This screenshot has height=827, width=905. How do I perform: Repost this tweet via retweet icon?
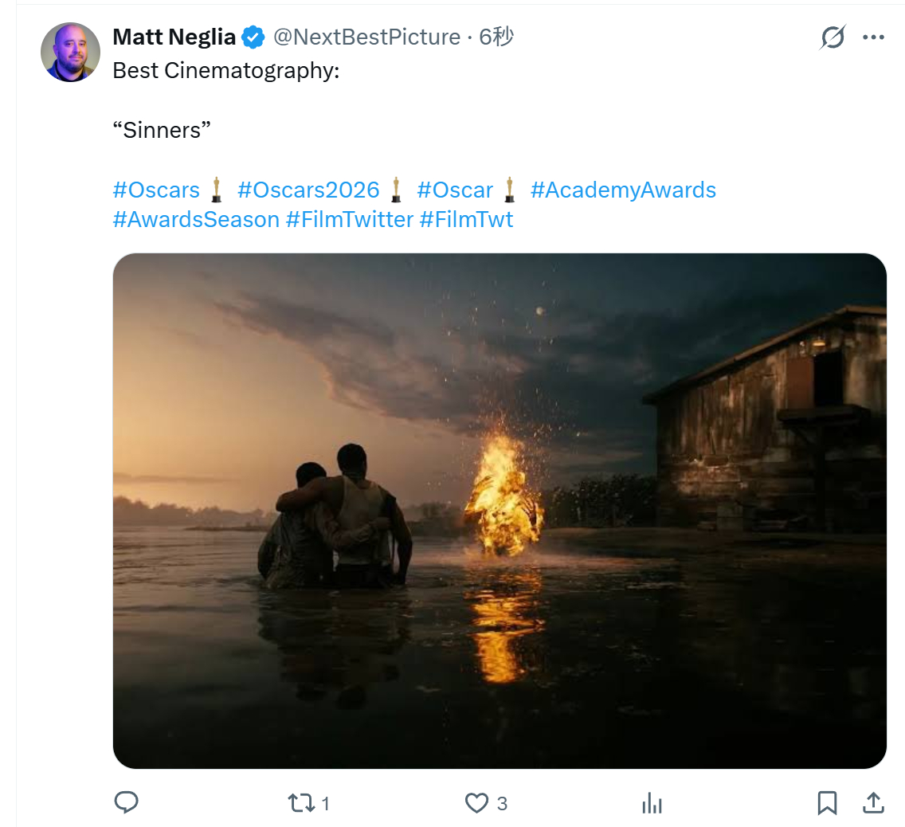point(302,803)
